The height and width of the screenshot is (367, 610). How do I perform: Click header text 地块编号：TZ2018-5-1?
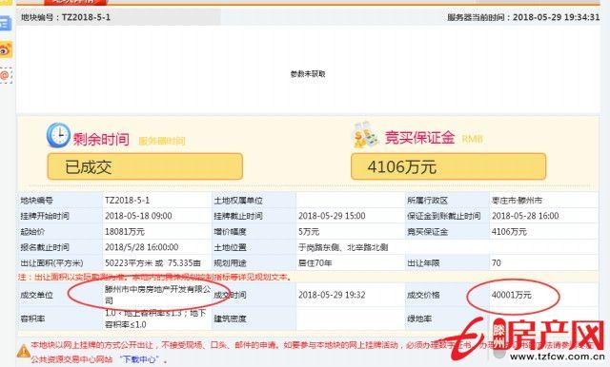[66, 17]
